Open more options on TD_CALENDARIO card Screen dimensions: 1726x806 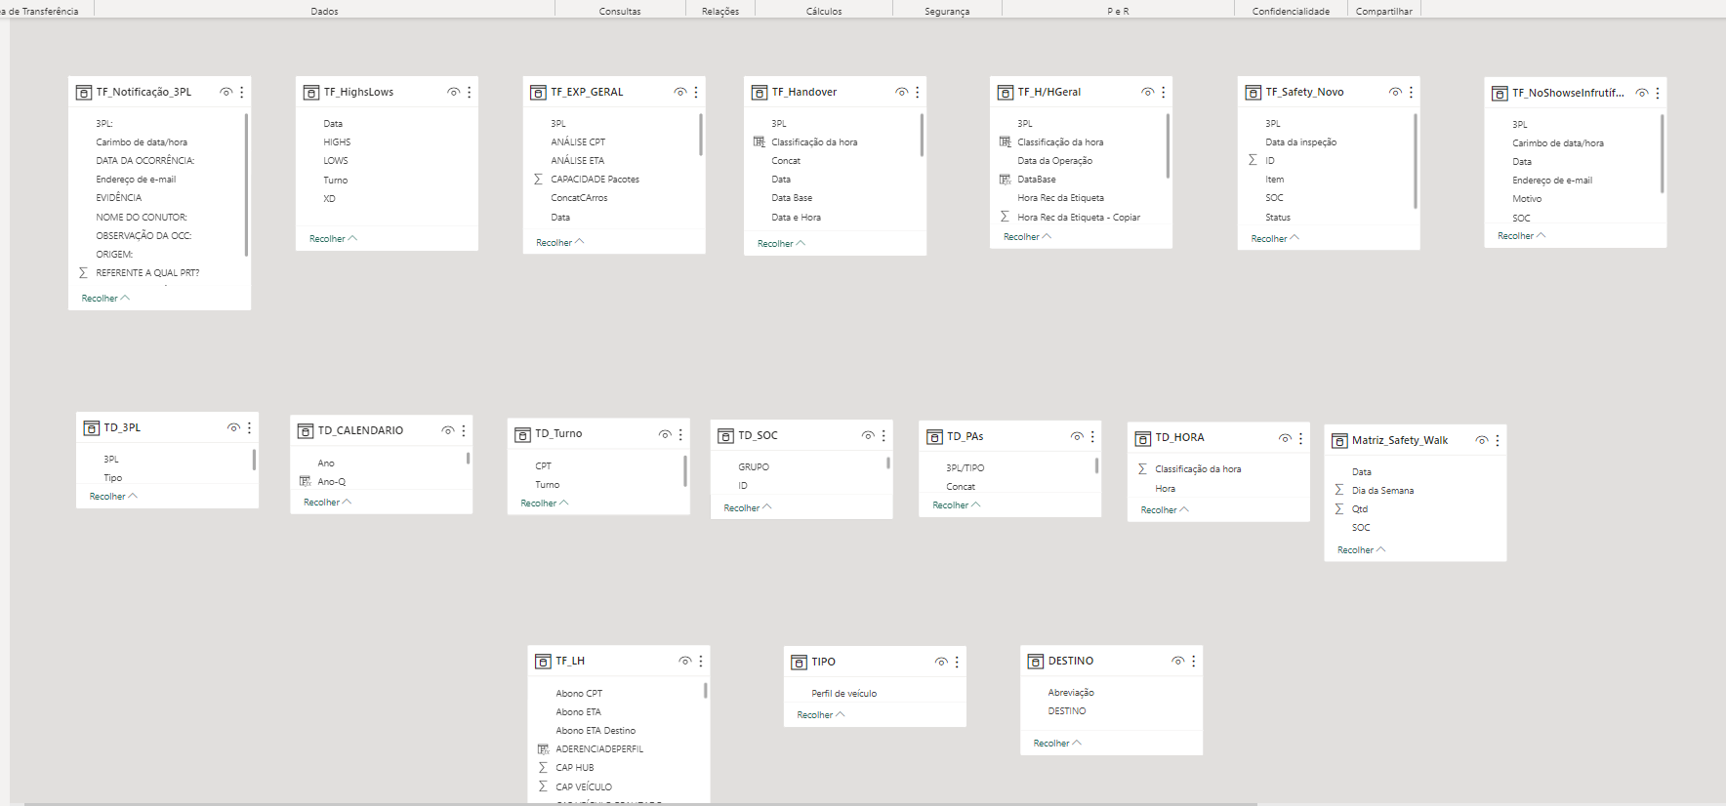(463, 430)
